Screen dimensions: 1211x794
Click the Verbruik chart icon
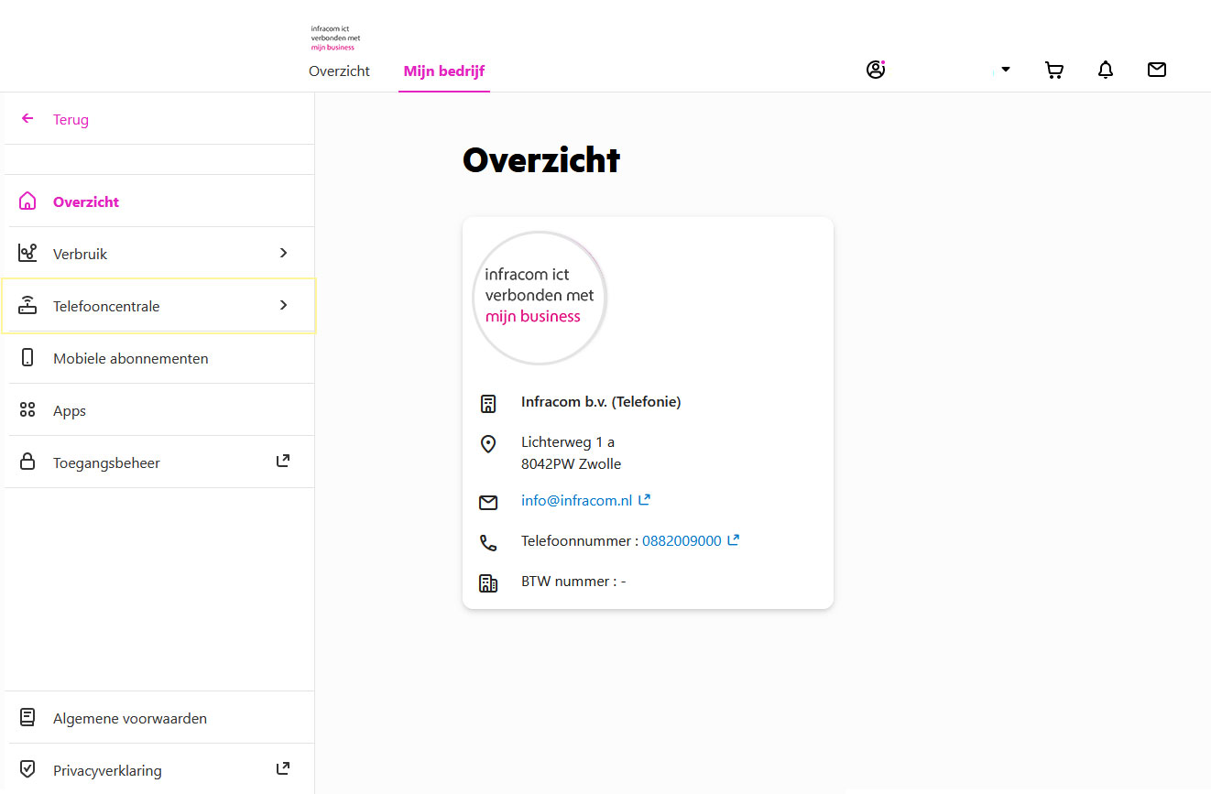(27, 254)
